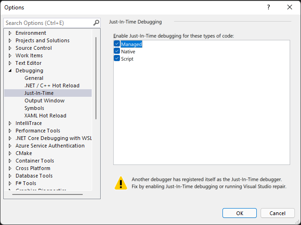
Task: Expand the Environment tree node
Action: pos(10,33)
